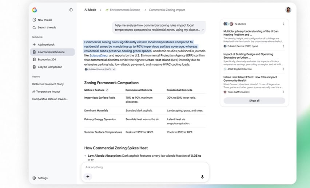Open the sources panel more options menu
Viewport: 310px width, 188px height.
click(x=283, y=24)
